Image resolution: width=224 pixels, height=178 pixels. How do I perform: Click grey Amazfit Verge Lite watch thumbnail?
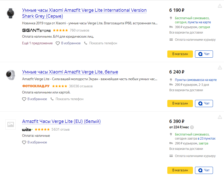(11, 13)
